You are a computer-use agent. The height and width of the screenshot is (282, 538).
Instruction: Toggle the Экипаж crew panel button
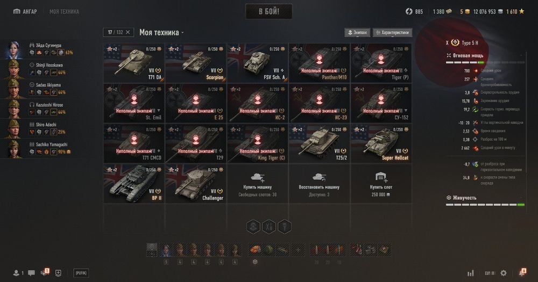coord(357,32)
